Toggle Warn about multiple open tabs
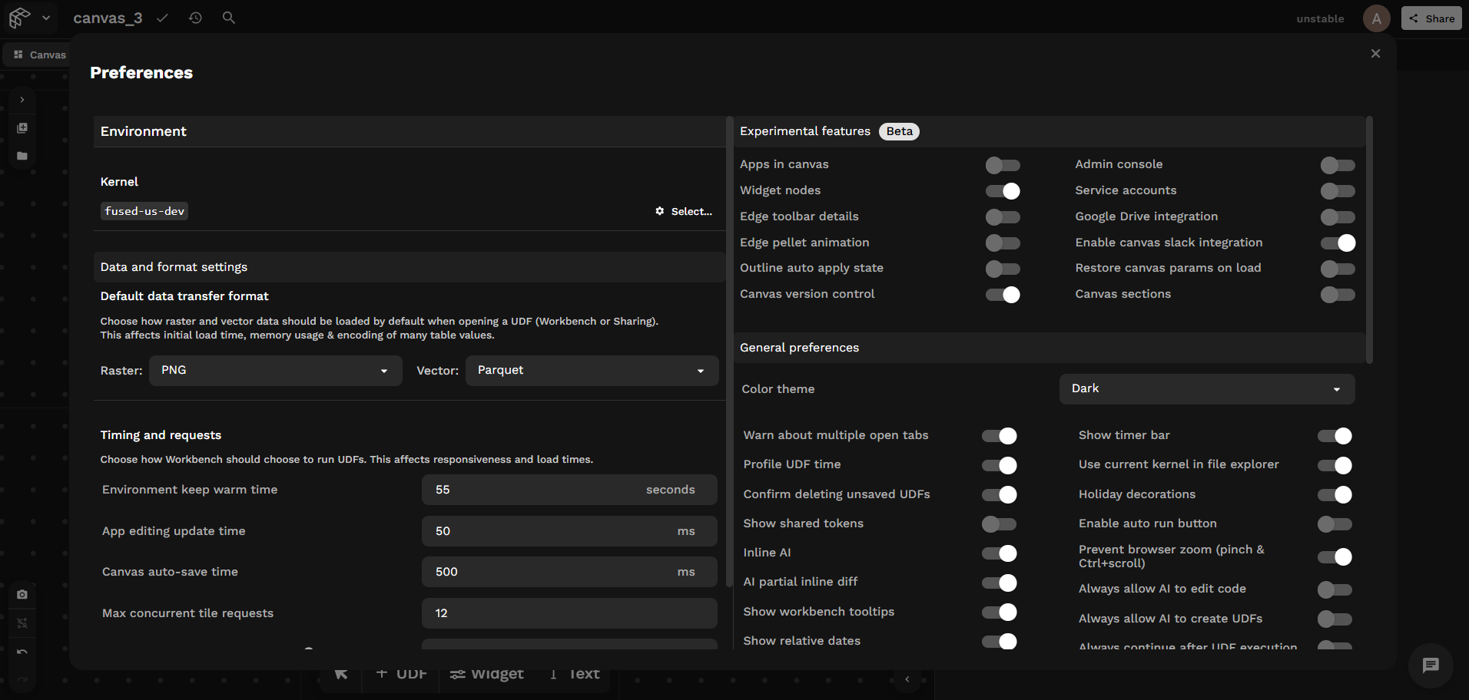The height and width of the screenshot is (700, 1469). 1000,436
